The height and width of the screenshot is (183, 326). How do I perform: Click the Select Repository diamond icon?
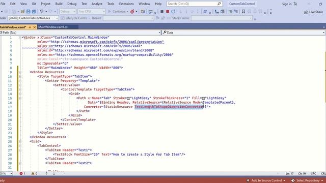[x=293, y=180]
